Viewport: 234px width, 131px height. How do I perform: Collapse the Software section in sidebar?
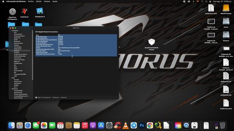click(x=11, y=89)
